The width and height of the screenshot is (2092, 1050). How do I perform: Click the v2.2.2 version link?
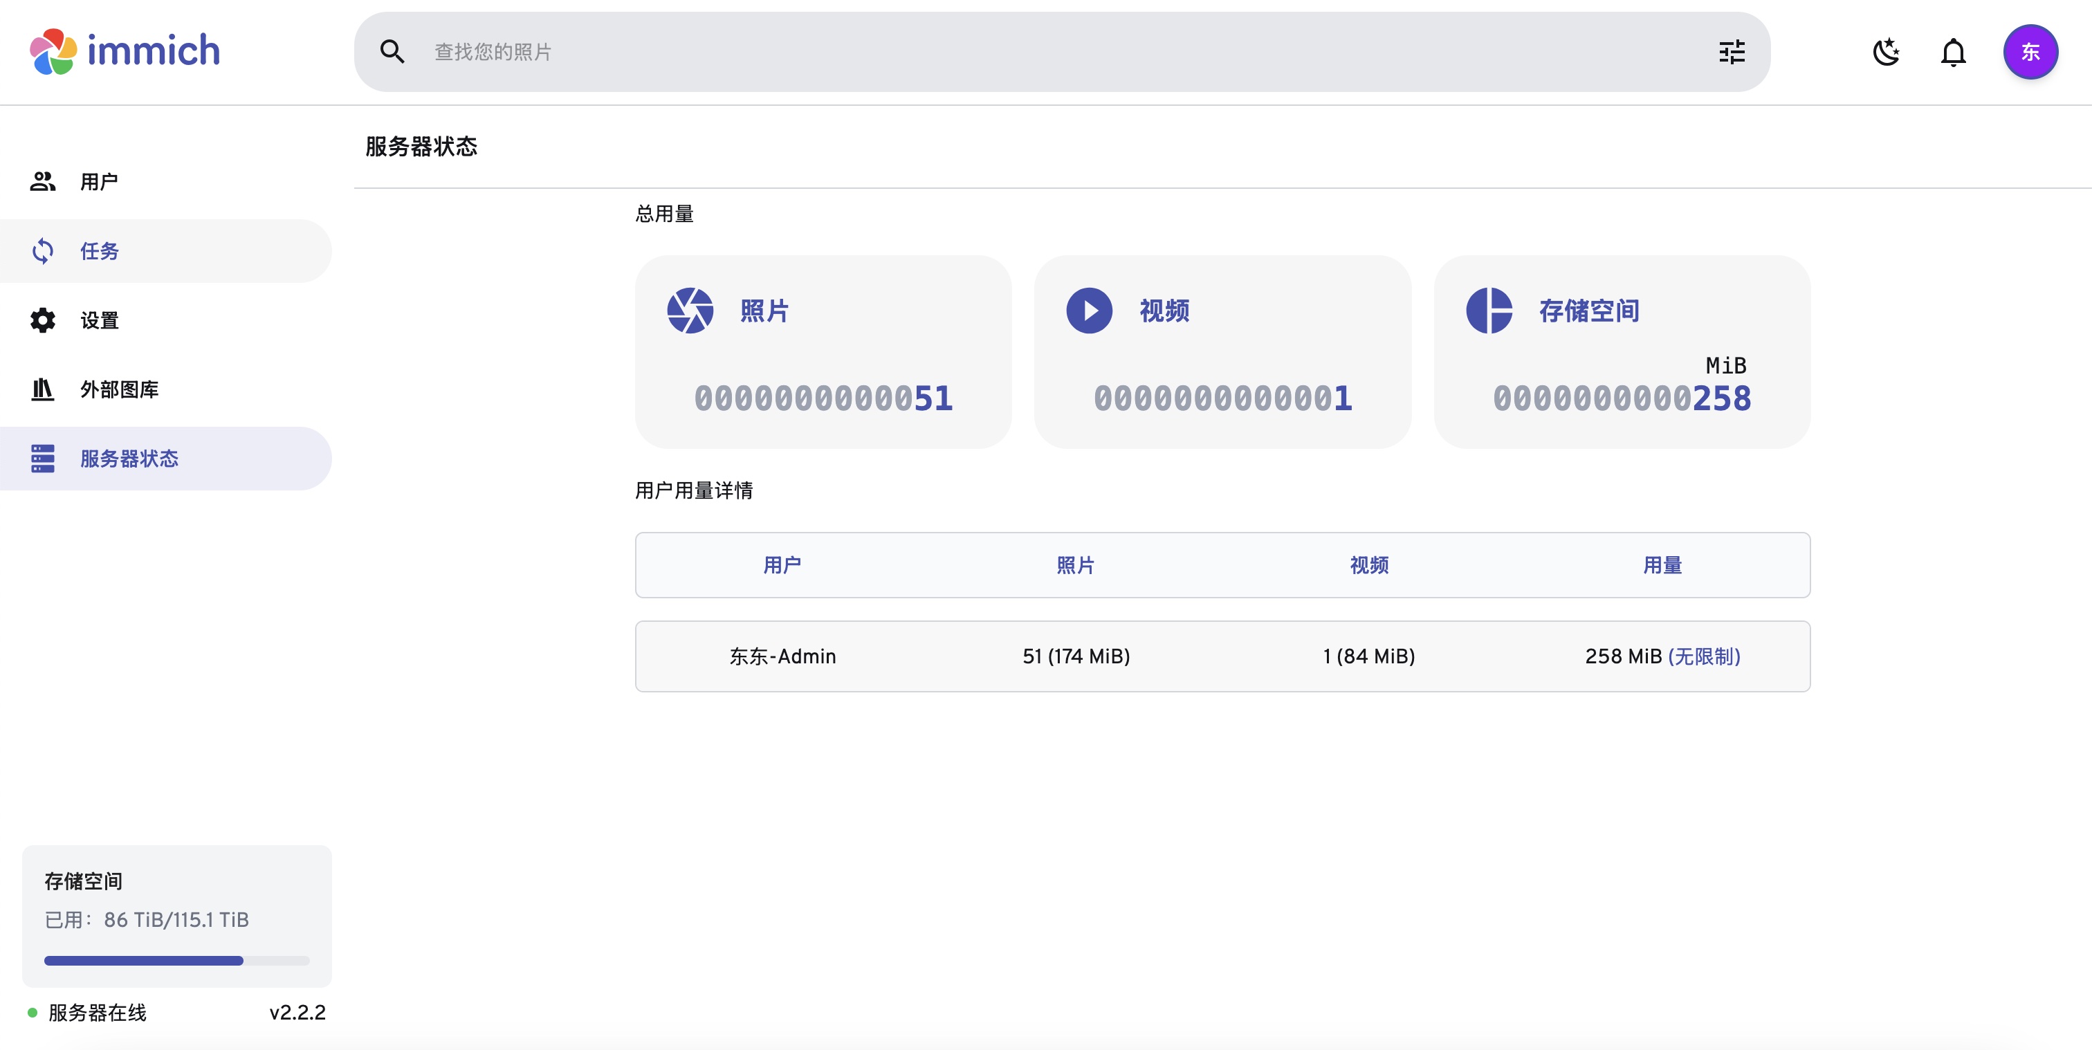tap(297, 1013)
